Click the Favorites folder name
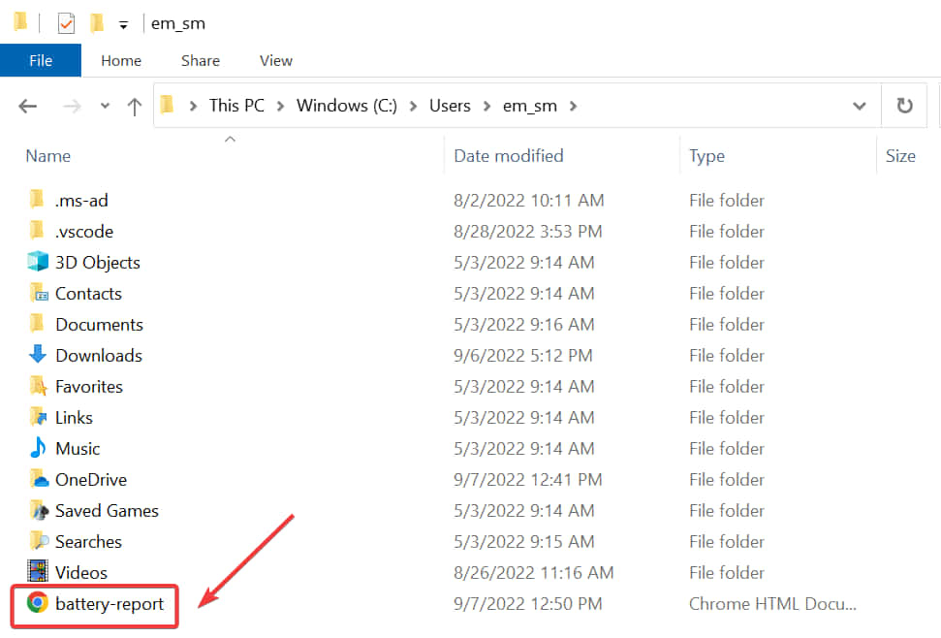Screen dimensions: 941x638 pos(89,387)
